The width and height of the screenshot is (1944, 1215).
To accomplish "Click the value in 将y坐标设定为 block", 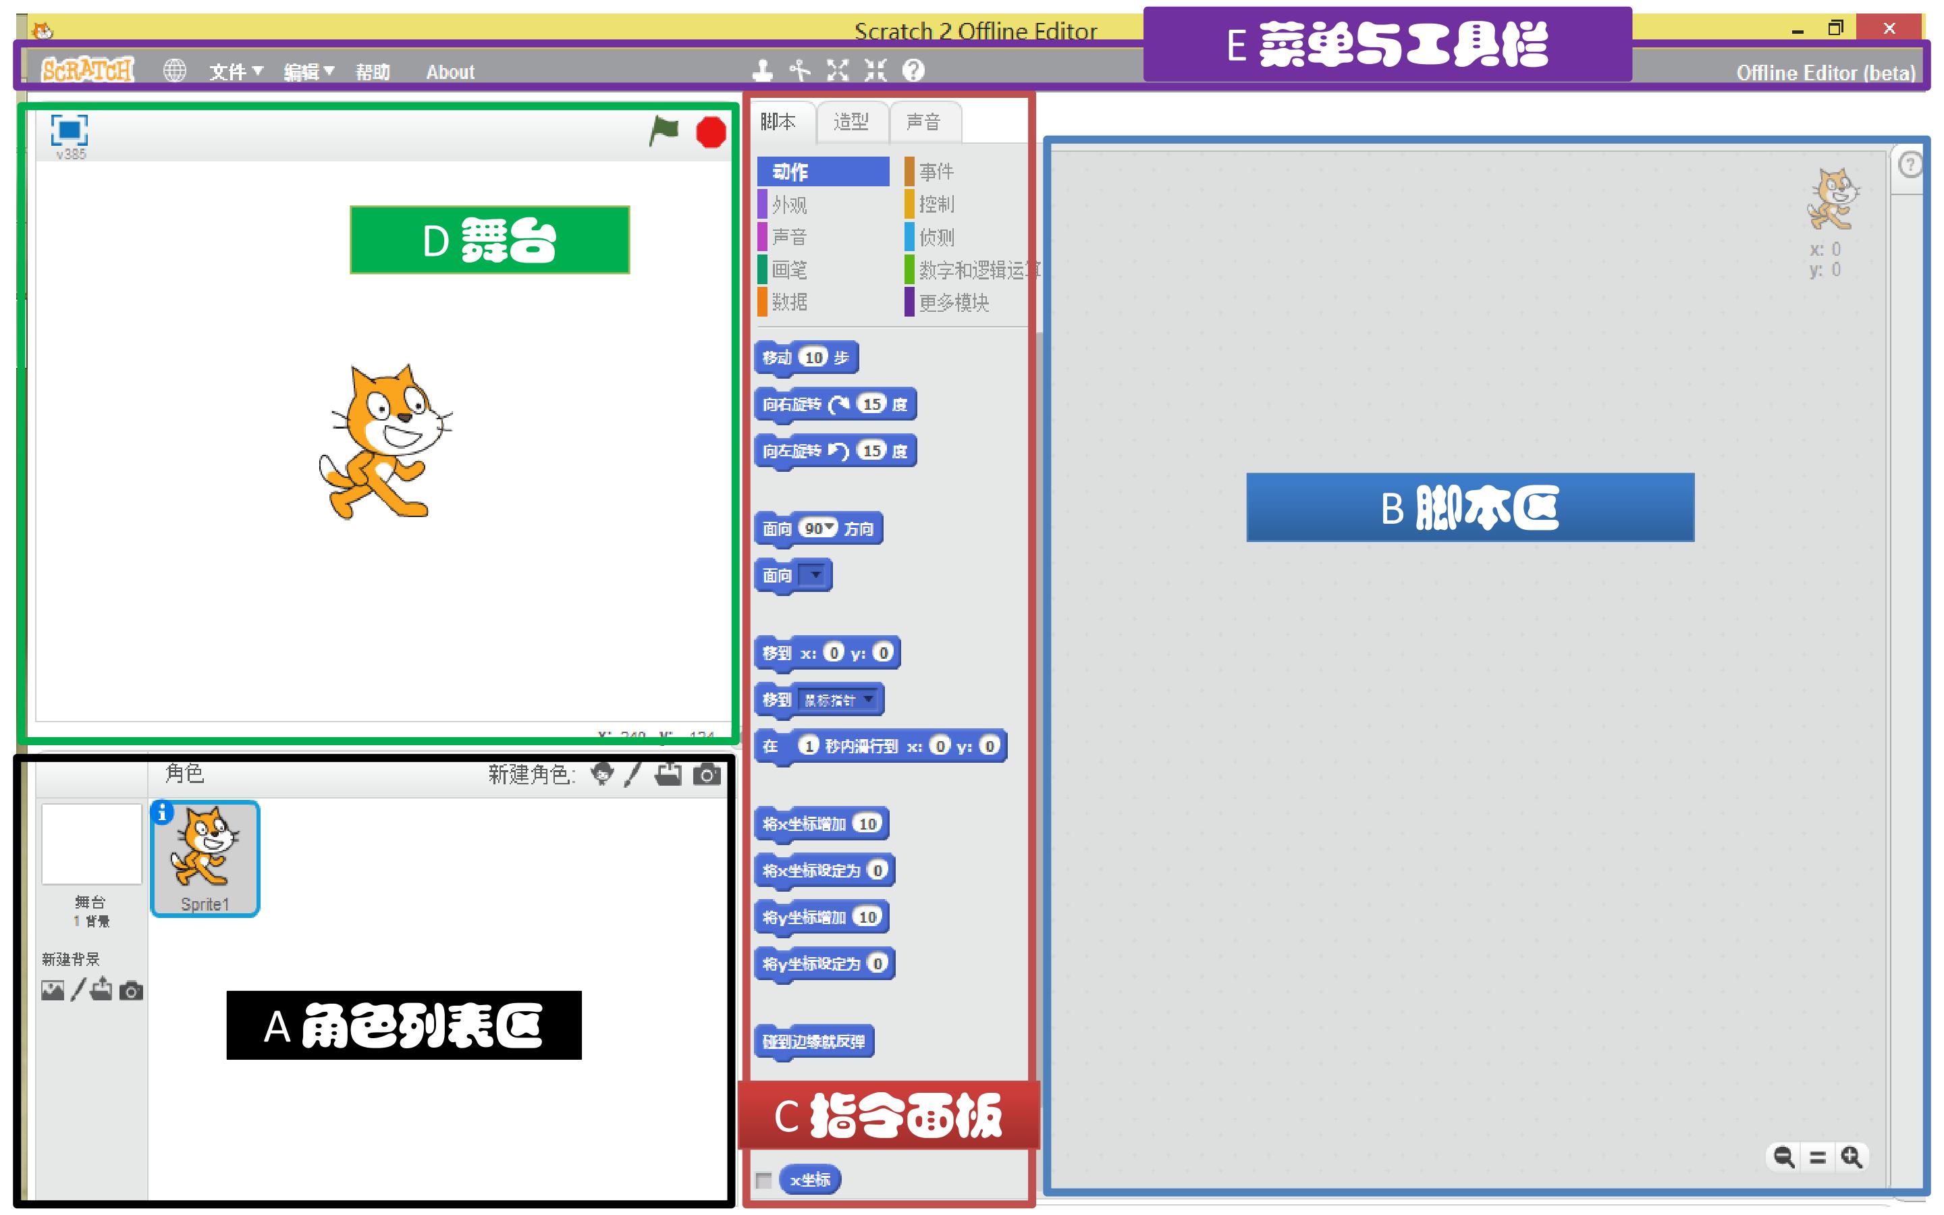I will pos(878,963).
